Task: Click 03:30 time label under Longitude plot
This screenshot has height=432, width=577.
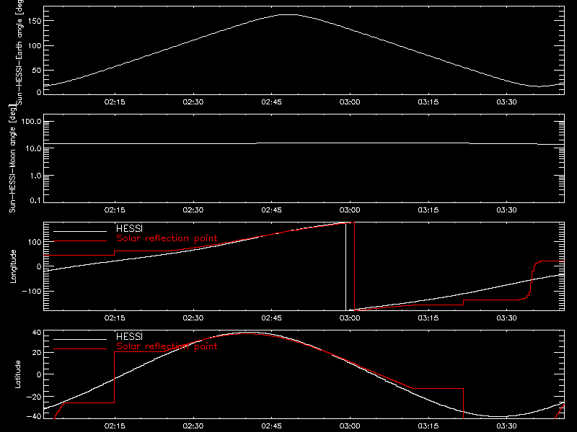Action: [x=507, y=318]
